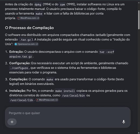Click the plus attachment button
Screen dimensions: 140x134
click(x=12, y=122)
